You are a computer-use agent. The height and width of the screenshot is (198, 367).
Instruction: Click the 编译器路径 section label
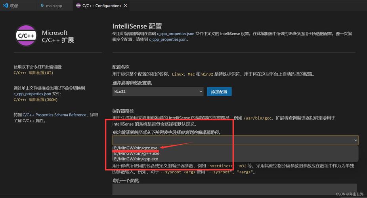pyautogui.click(x=123, y=111)
